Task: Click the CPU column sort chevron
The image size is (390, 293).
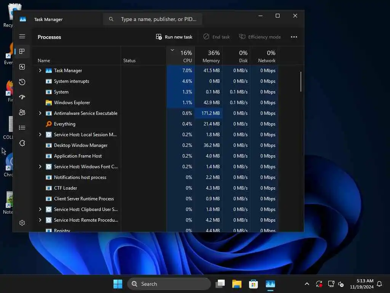Action: pos(172,50)
